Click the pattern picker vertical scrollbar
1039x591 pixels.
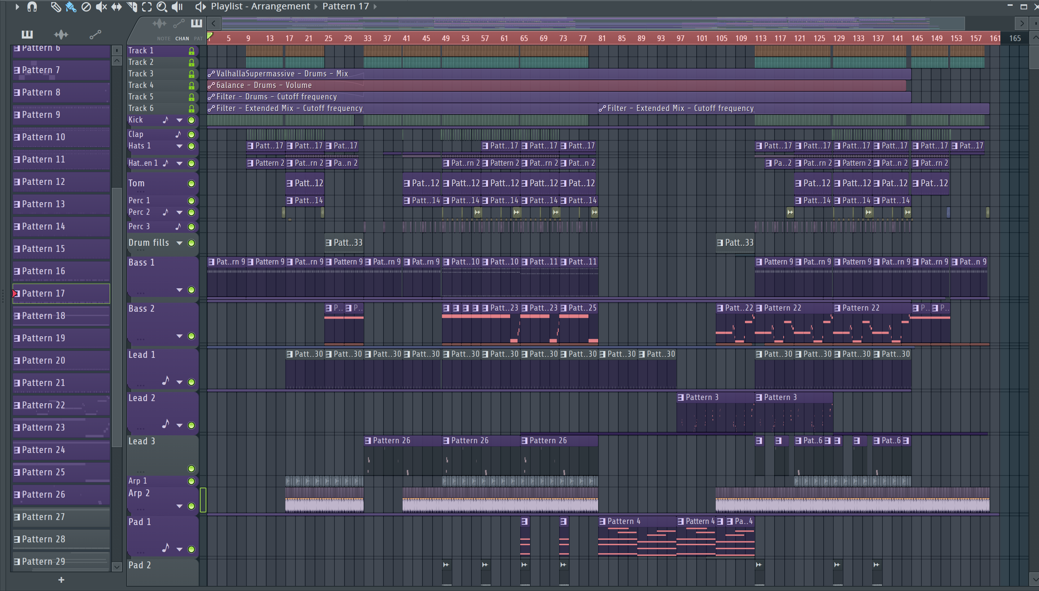(117, 317)
